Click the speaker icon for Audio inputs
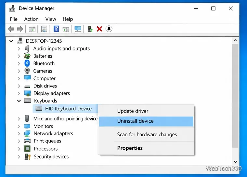 [x=27, y=48]
